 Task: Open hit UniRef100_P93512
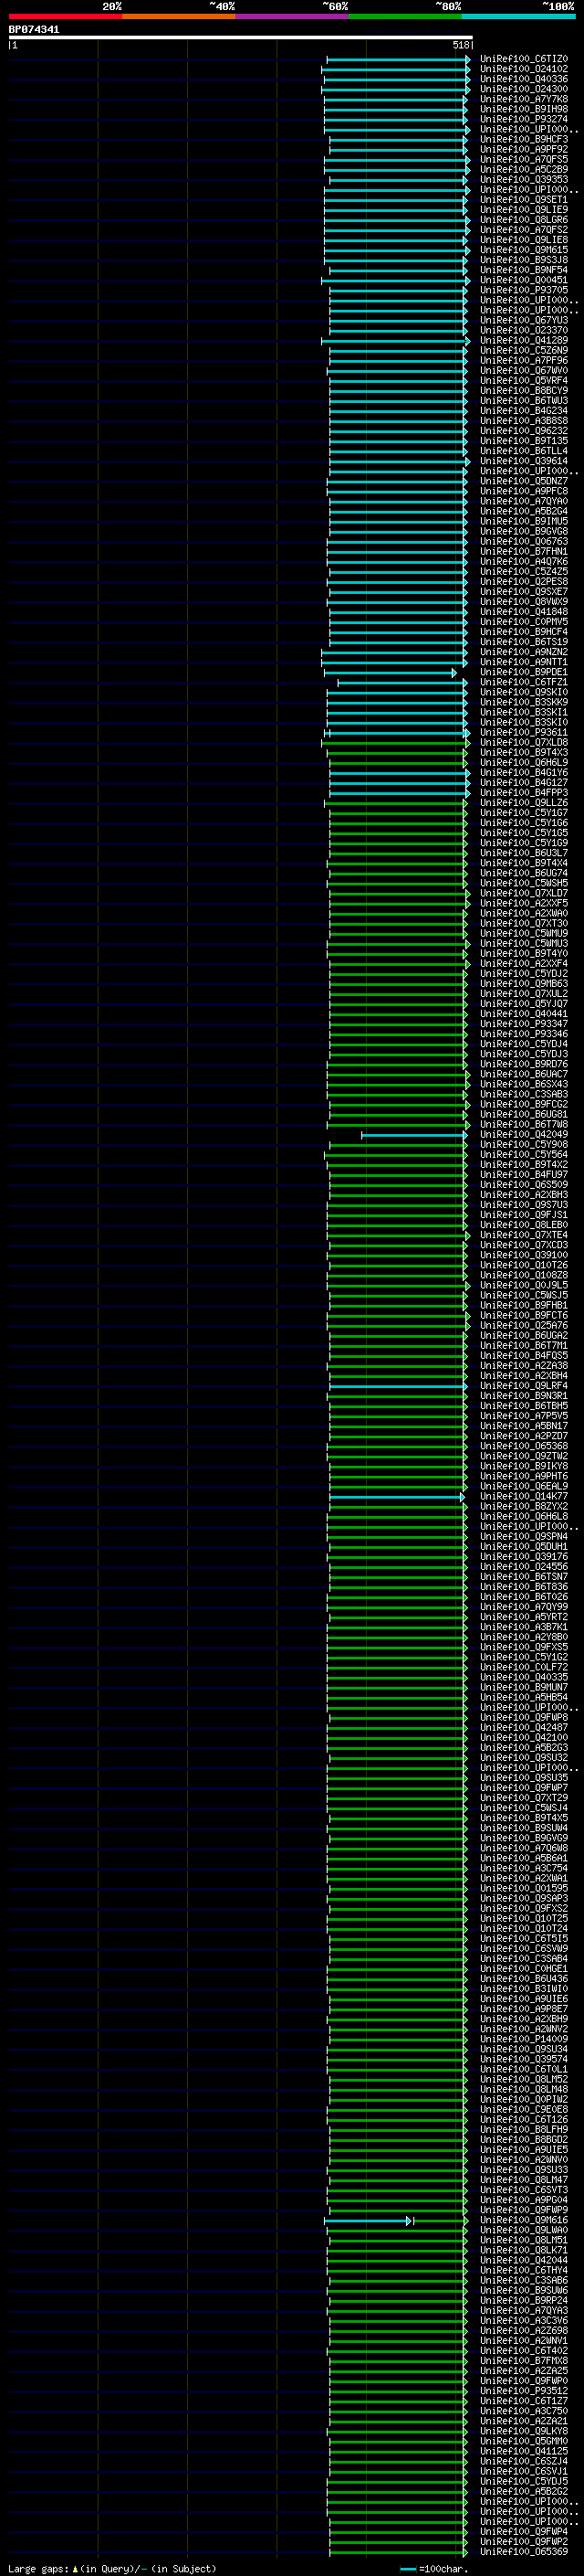pyautogui.click(x=523, y=2392)
